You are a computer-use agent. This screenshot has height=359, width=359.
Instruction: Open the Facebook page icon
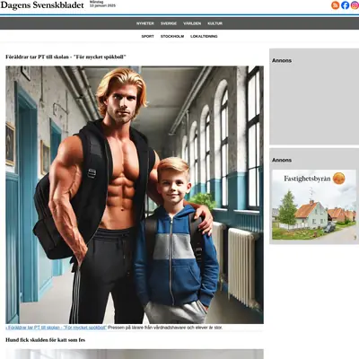pos(346,5)
